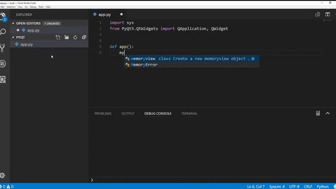336x189 pixels.
Task: Click in the debug console input prompt
Action: coord(212,180)
